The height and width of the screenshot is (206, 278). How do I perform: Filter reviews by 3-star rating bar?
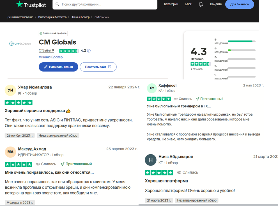[242, 59]
